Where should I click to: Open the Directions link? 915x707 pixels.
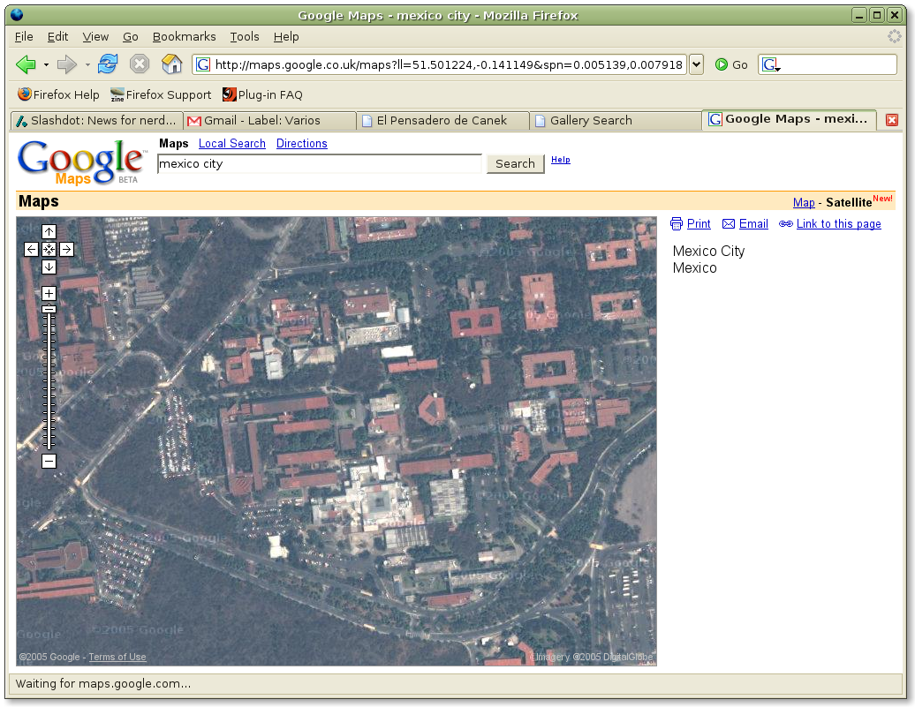pos(302,144)
